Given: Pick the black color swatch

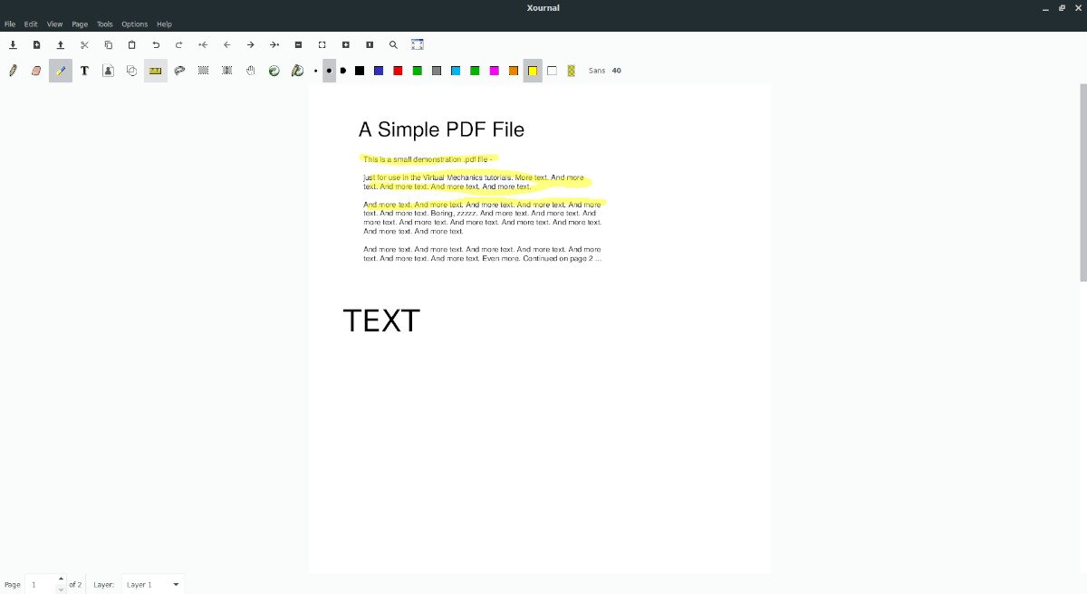Looking at the screenshot, I should [360, 71].
